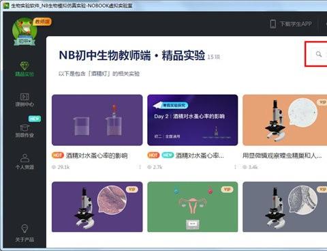
Task: Expand the 初中 grade level dropdown
Action: 25,42
